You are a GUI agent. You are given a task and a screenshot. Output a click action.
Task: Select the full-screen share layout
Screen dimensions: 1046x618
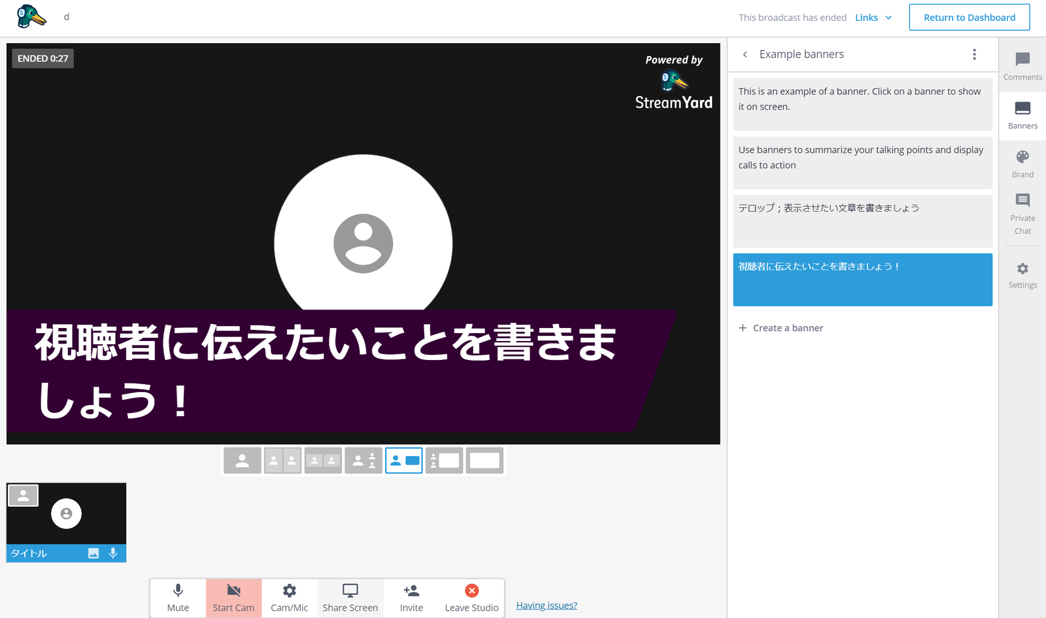(484, 461)
